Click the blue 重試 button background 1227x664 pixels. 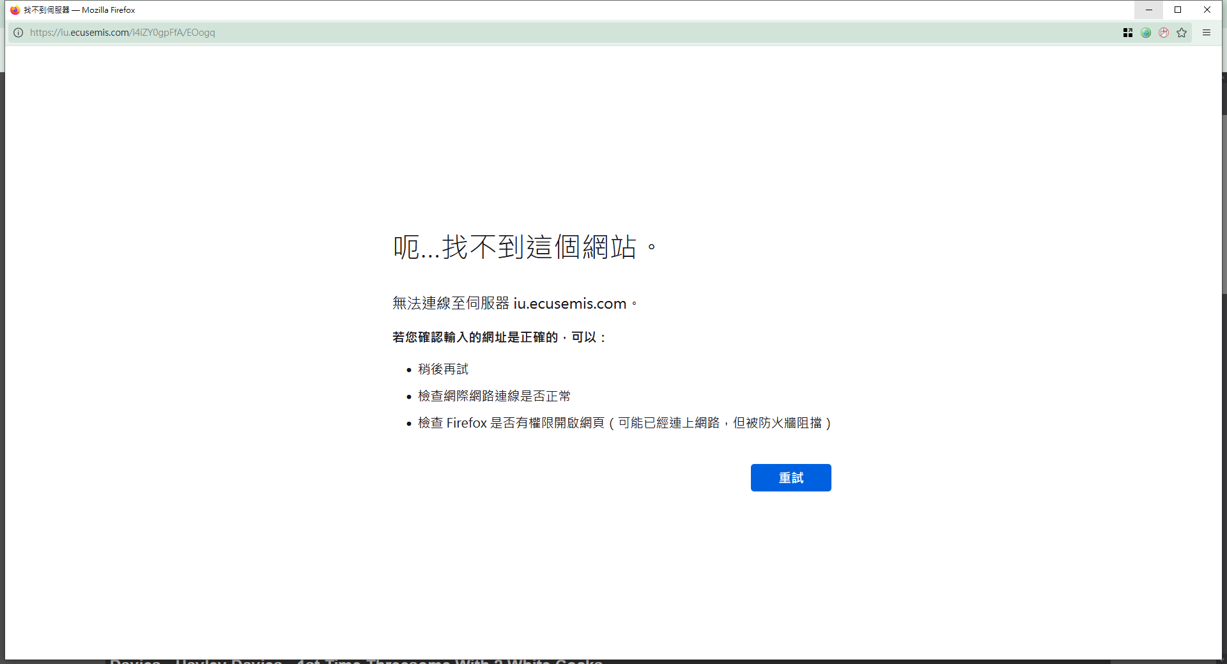791,477
